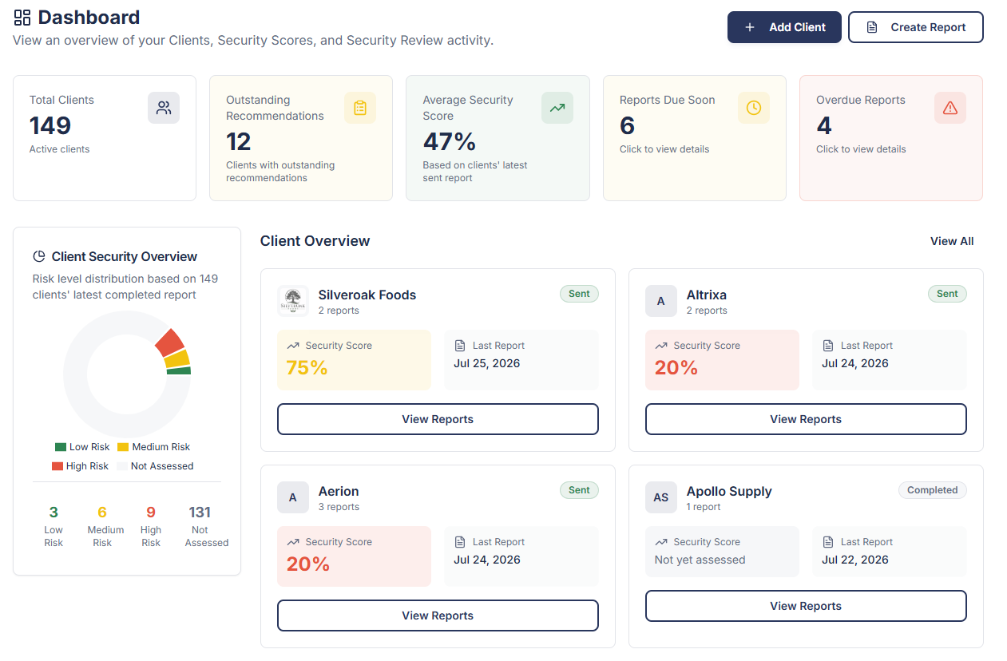Click the Completed badge on Apollo Supply

click(932, 490)
